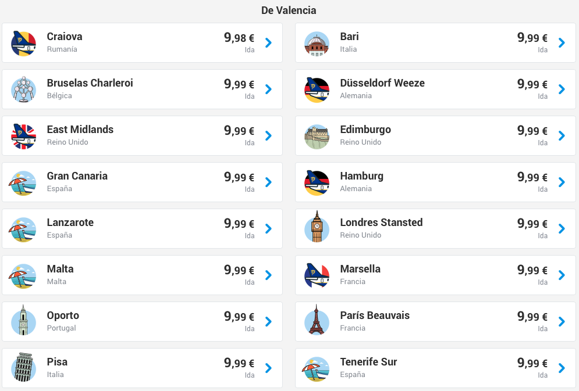Select the Gran Canaria destination title

click(77, 176)
